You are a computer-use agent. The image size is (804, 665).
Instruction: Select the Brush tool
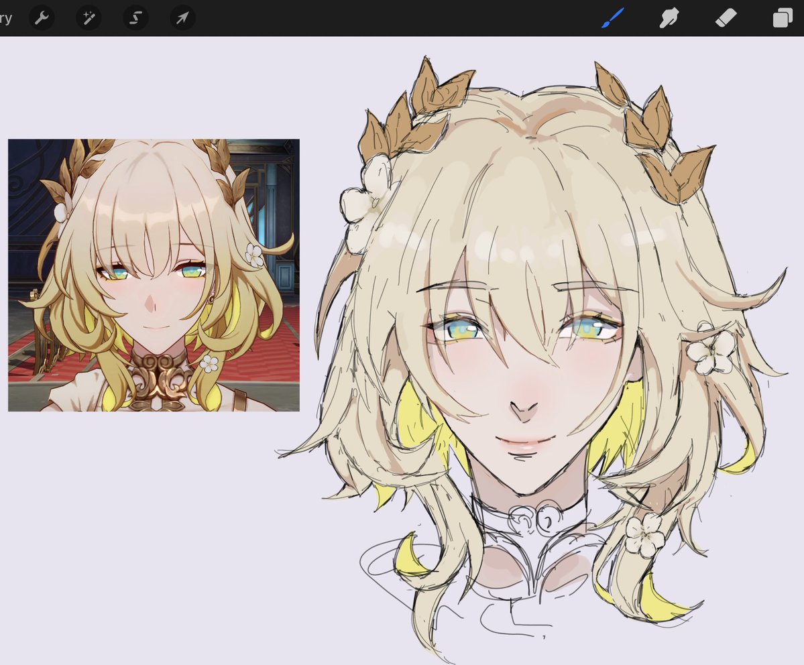(x=613, y=19)
